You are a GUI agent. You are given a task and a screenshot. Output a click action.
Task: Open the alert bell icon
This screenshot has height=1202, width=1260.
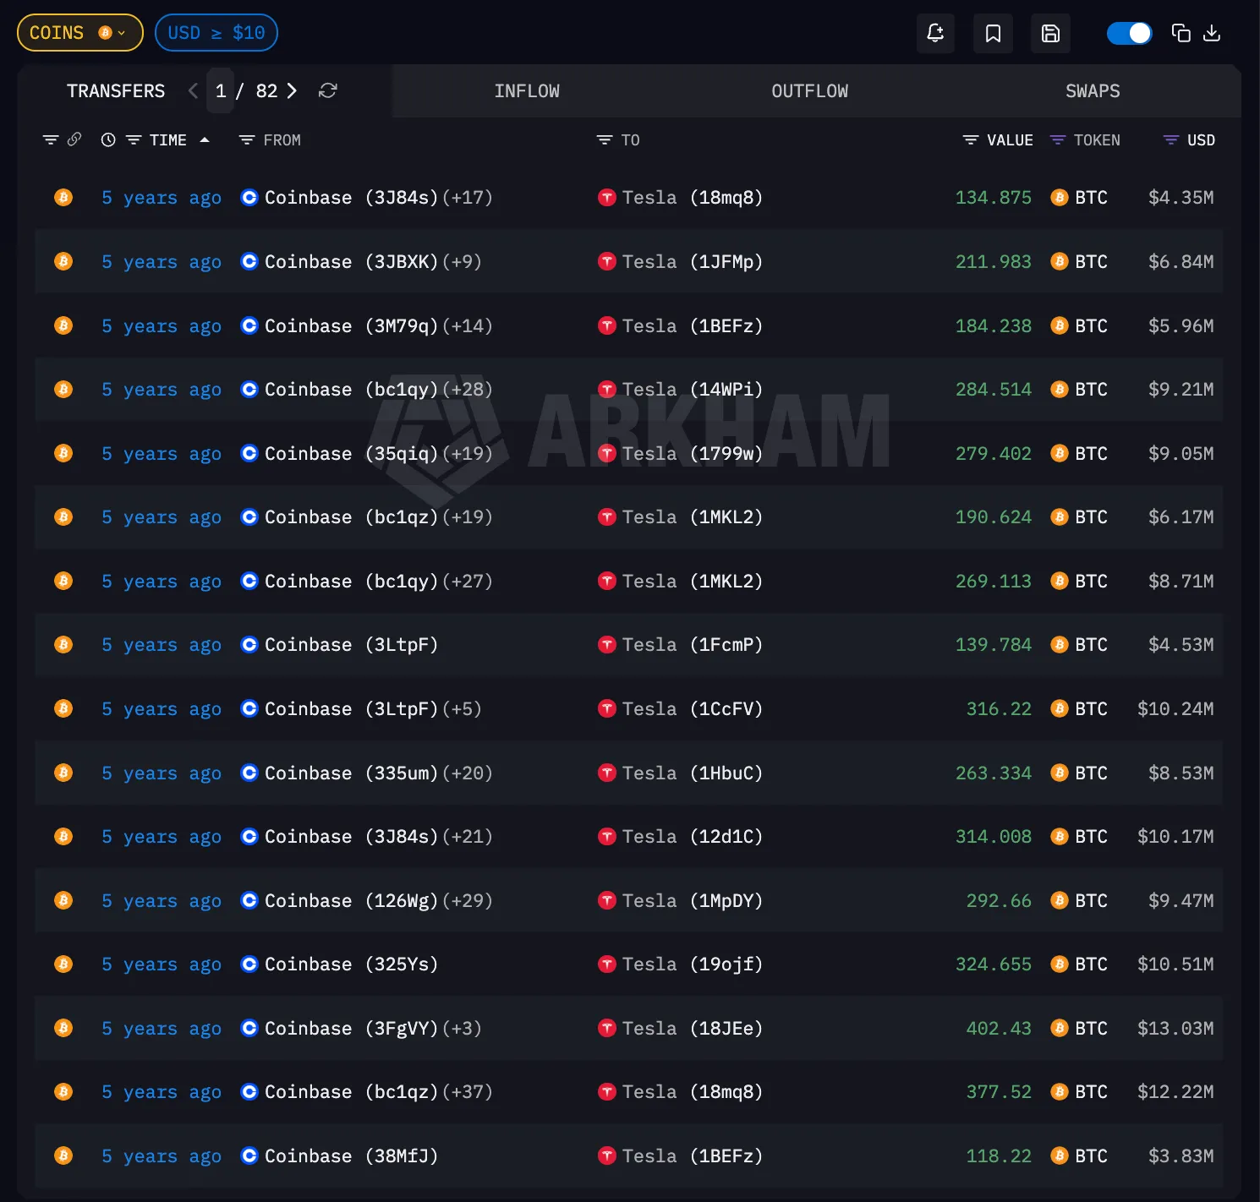935,33
